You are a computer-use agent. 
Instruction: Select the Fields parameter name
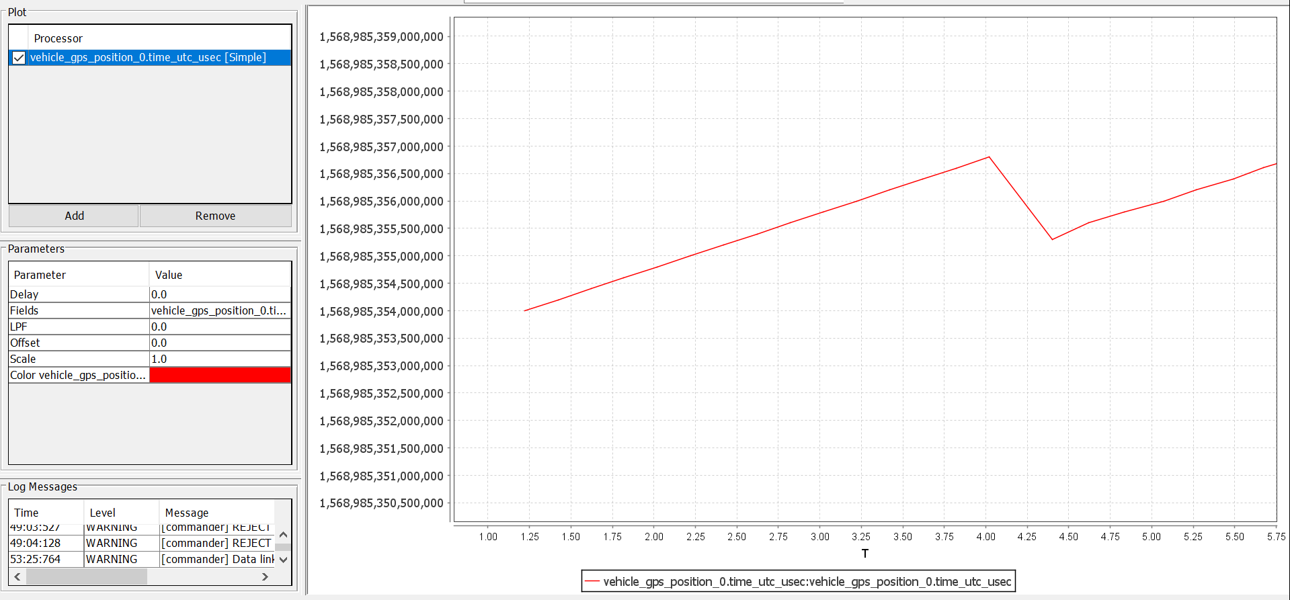click(x=79, y=310)
